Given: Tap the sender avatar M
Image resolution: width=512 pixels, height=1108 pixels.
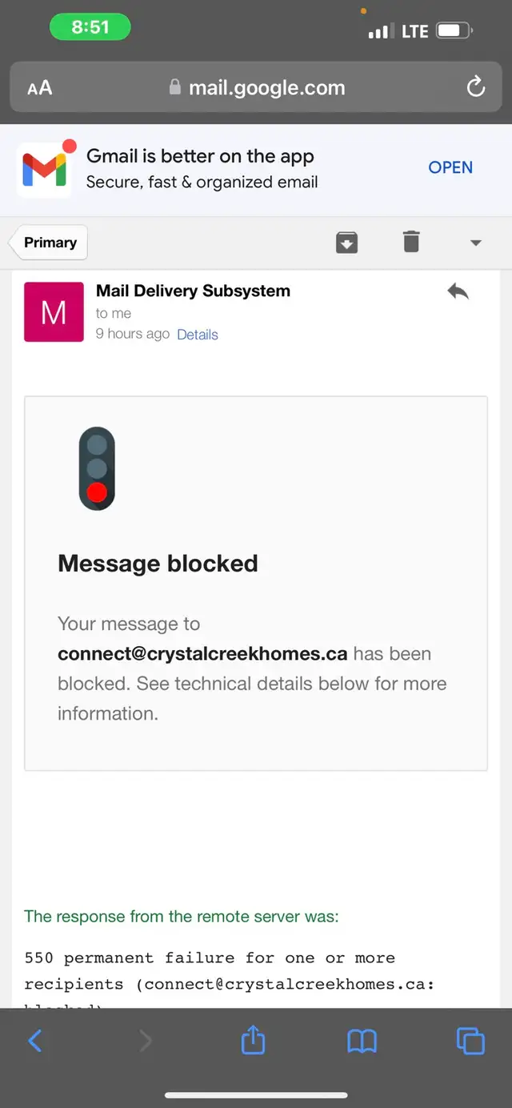Looking at the screenshot, I should coord(54,312).
